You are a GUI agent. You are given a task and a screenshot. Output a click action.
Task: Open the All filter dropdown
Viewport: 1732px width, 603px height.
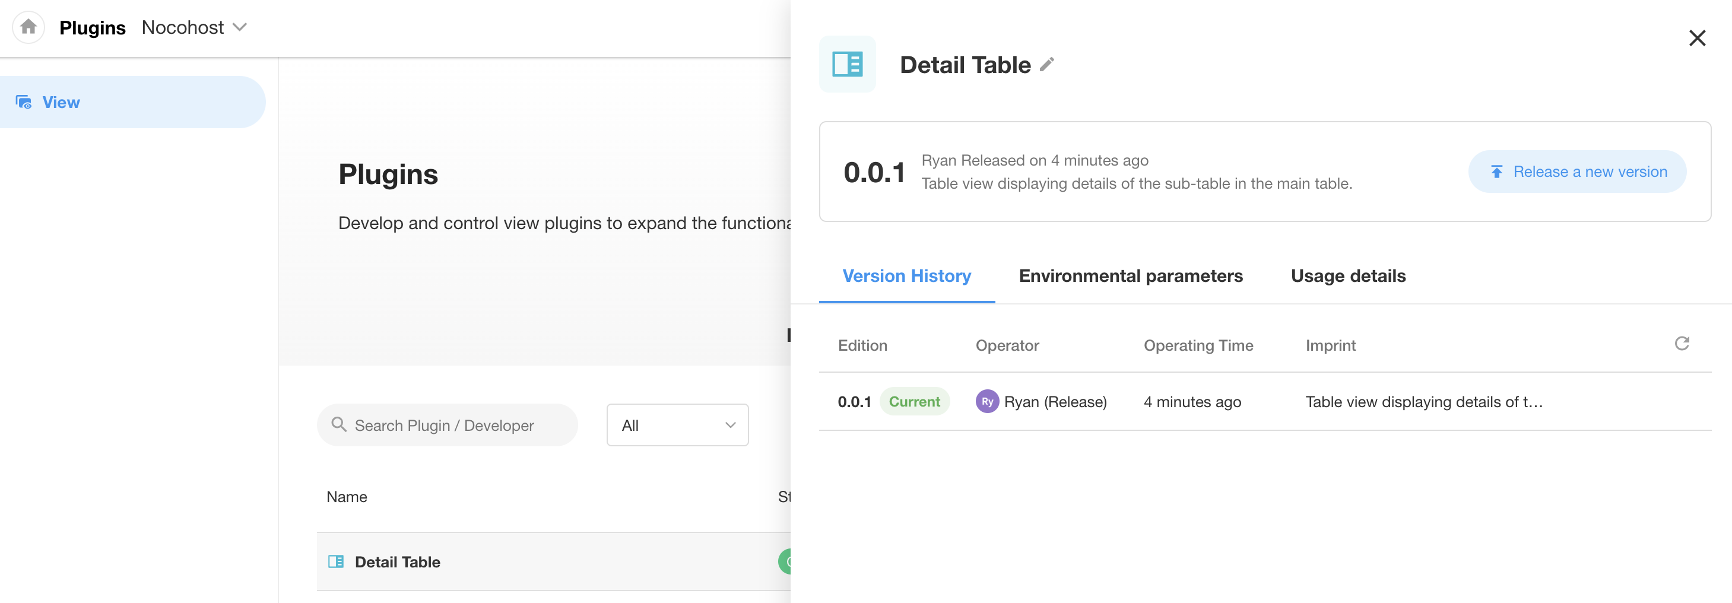(677, 425)
